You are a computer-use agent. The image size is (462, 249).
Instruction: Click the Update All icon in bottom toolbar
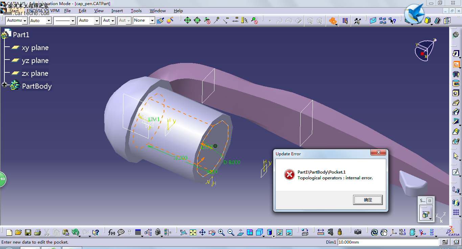coord(374,232)
